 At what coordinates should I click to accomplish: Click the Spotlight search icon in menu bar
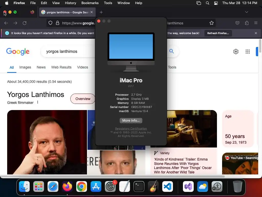207,3
